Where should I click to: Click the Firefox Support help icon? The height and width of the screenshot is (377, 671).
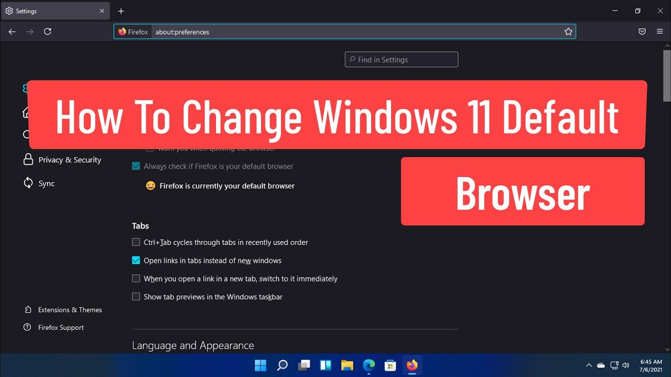[27, 327]
